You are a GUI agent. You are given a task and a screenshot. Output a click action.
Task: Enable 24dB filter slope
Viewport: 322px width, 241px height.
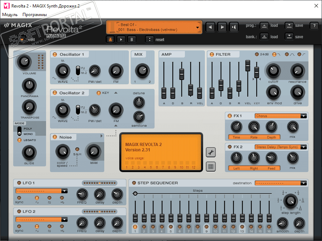tap(257, 54)
